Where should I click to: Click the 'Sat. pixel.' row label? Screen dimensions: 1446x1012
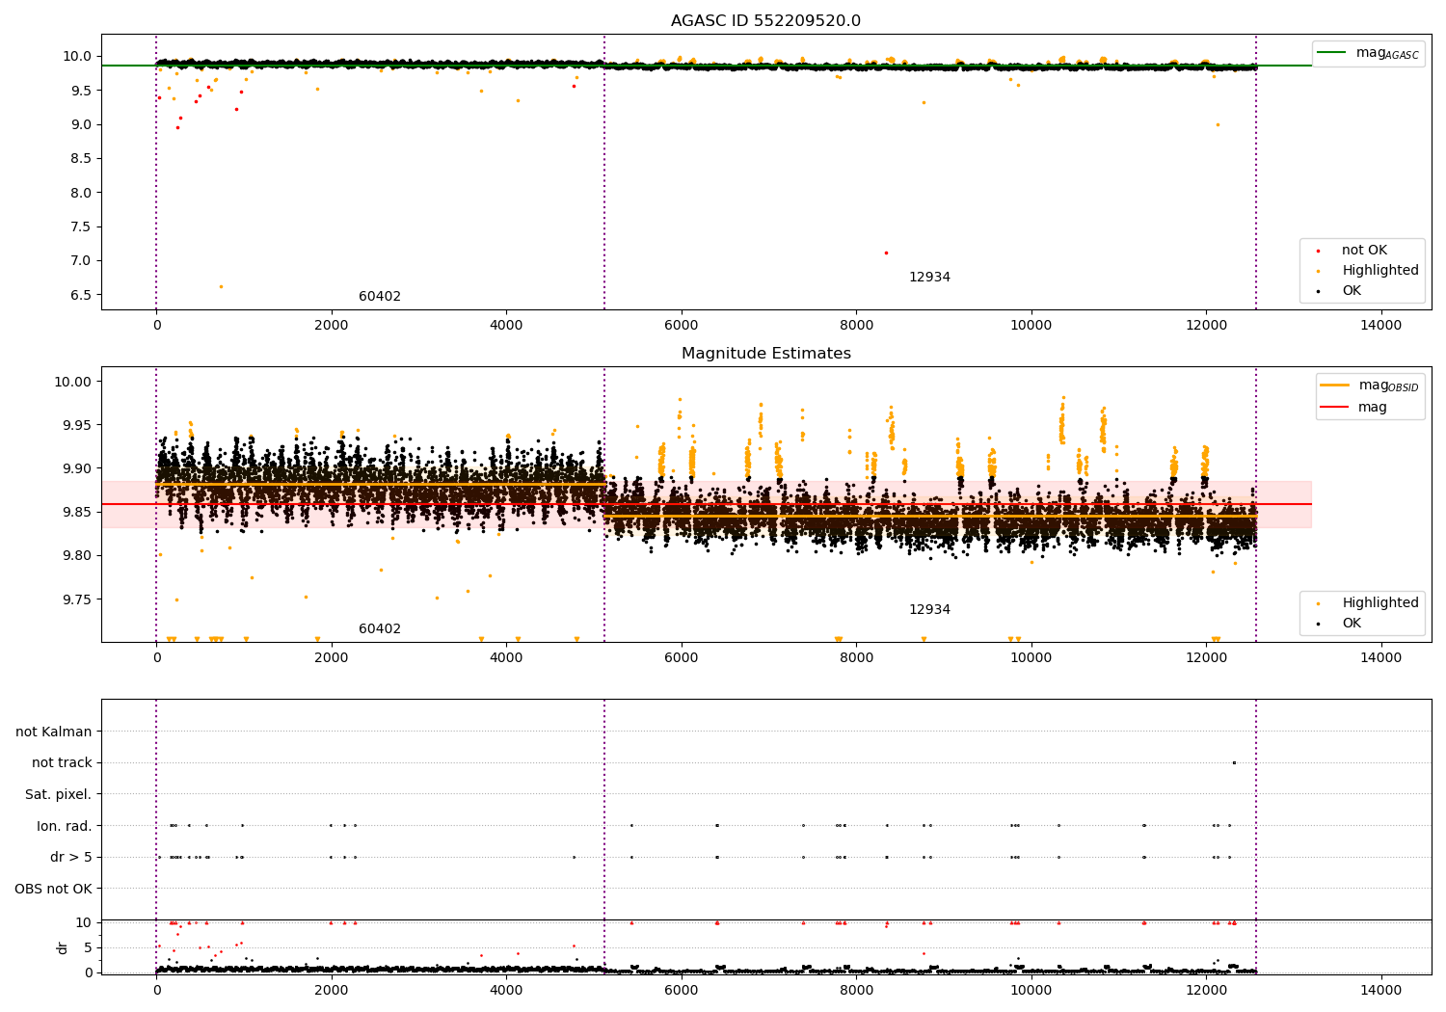point(58,794)
